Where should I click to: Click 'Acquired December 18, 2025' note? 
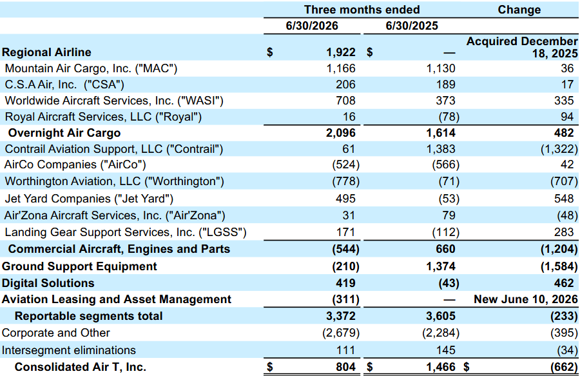[x=522, y=47]
